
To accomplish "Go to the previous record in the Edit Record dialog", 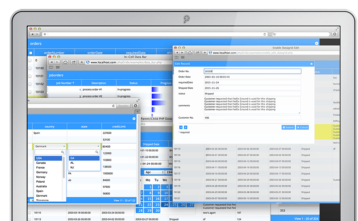I will [181, 127].
